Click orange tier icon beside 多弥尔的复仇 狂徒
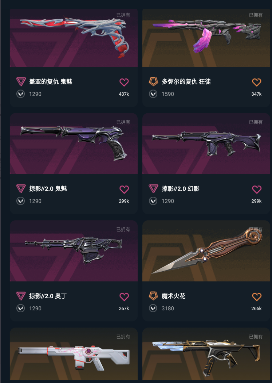 pos(153,81)
